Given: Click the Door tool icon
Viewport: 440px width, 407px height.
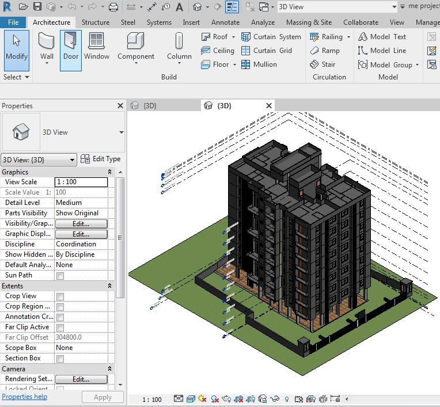Looking at the screenshot, I should pyautogui.click(x=71, y=46).
